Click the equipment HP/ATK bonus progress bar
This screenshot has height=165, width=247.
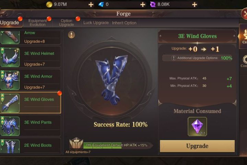tap(117, 145)
